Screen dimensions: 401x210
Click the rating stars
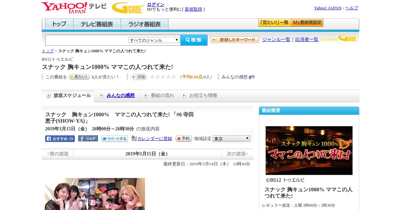163,77
